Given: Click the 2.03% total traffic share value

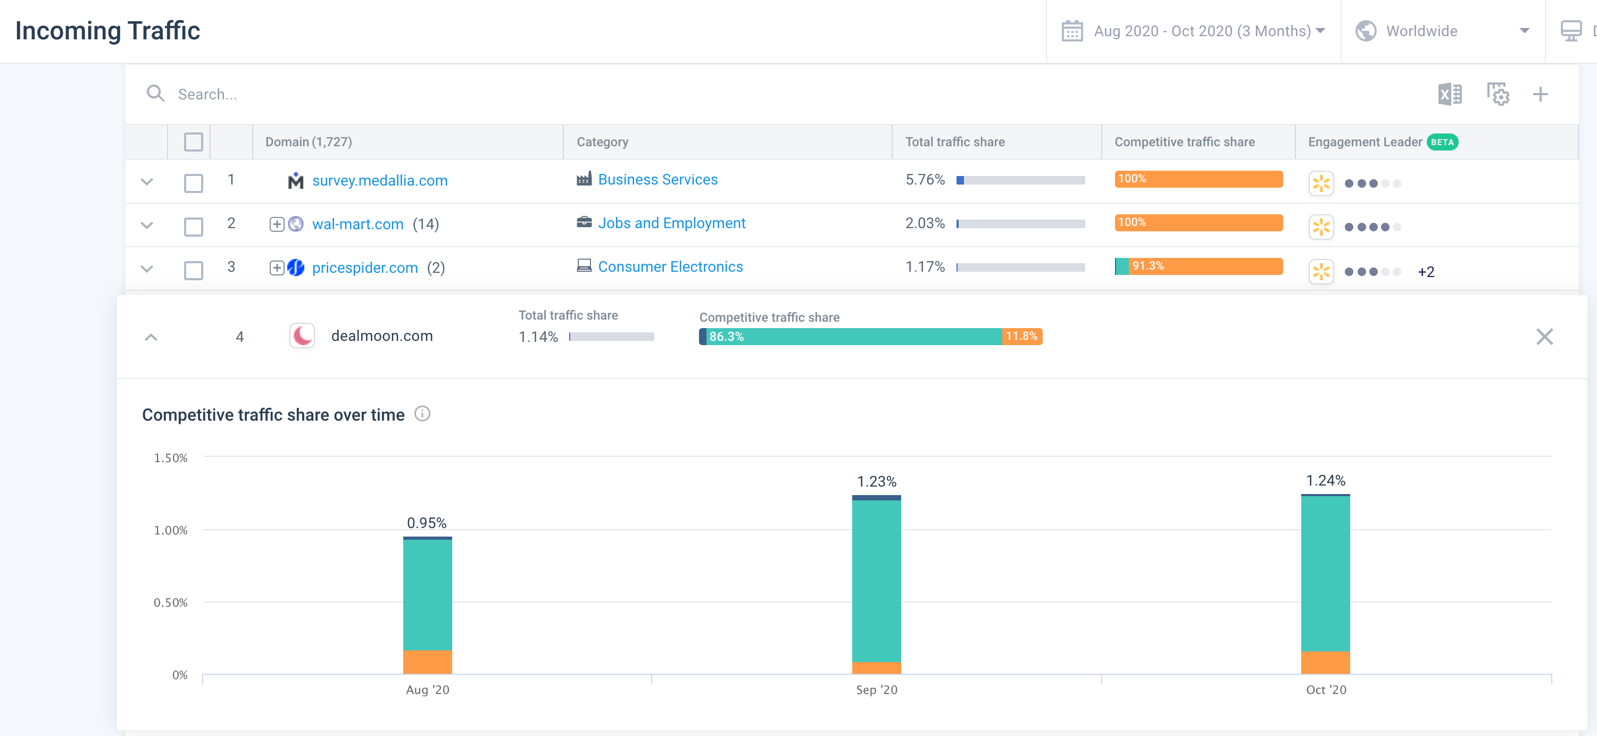Looking at the screenshot, I should click(925, 223).
